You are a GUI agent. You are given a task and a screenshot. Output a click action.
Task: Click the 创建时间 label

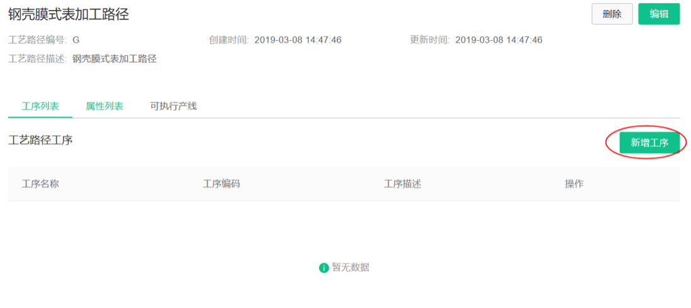coord(228,40)
